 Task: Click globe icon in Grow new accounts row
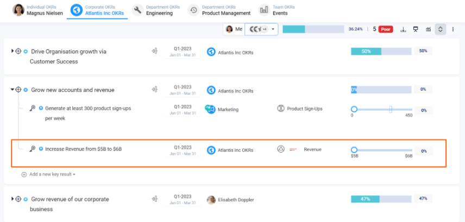211,90
